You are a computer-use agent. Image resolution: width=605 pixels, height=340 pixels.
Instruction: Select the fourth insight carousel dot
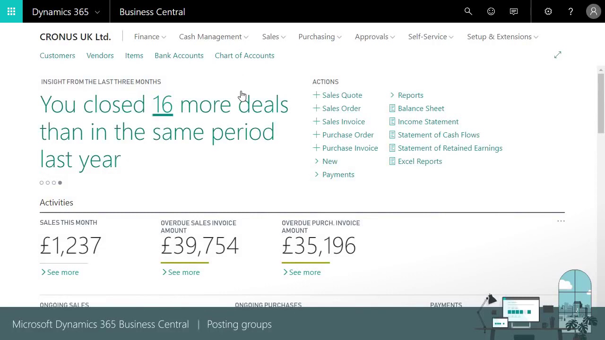[60, 183]
